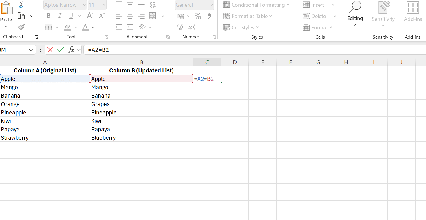
Task: Open the Format as Table menu
Action: click(247, 16)
